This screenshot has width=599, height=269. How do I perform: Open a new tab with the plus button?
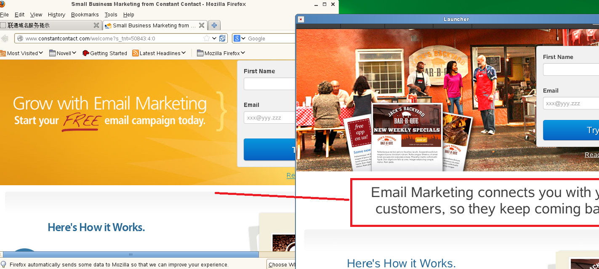214,25
